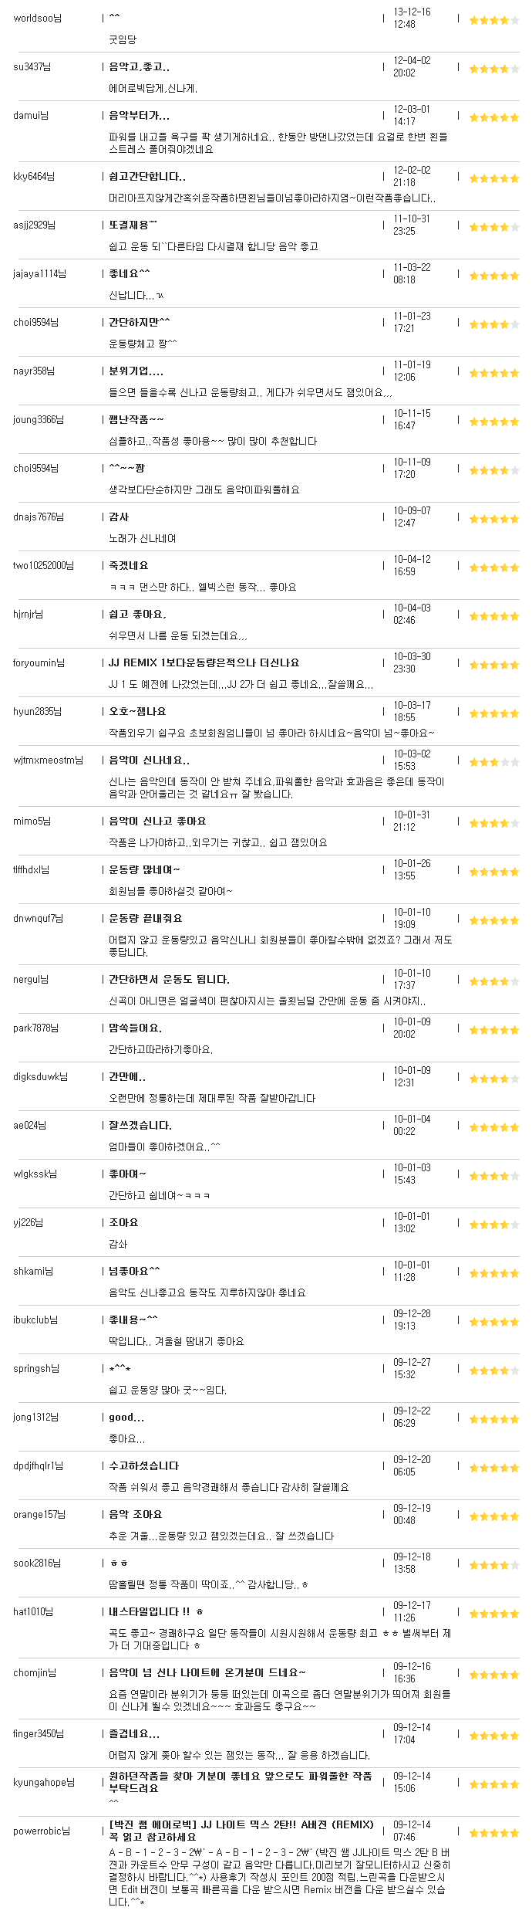Select the username foryoumin
This screenshot has width=532, height=1914.
point(39,662)
